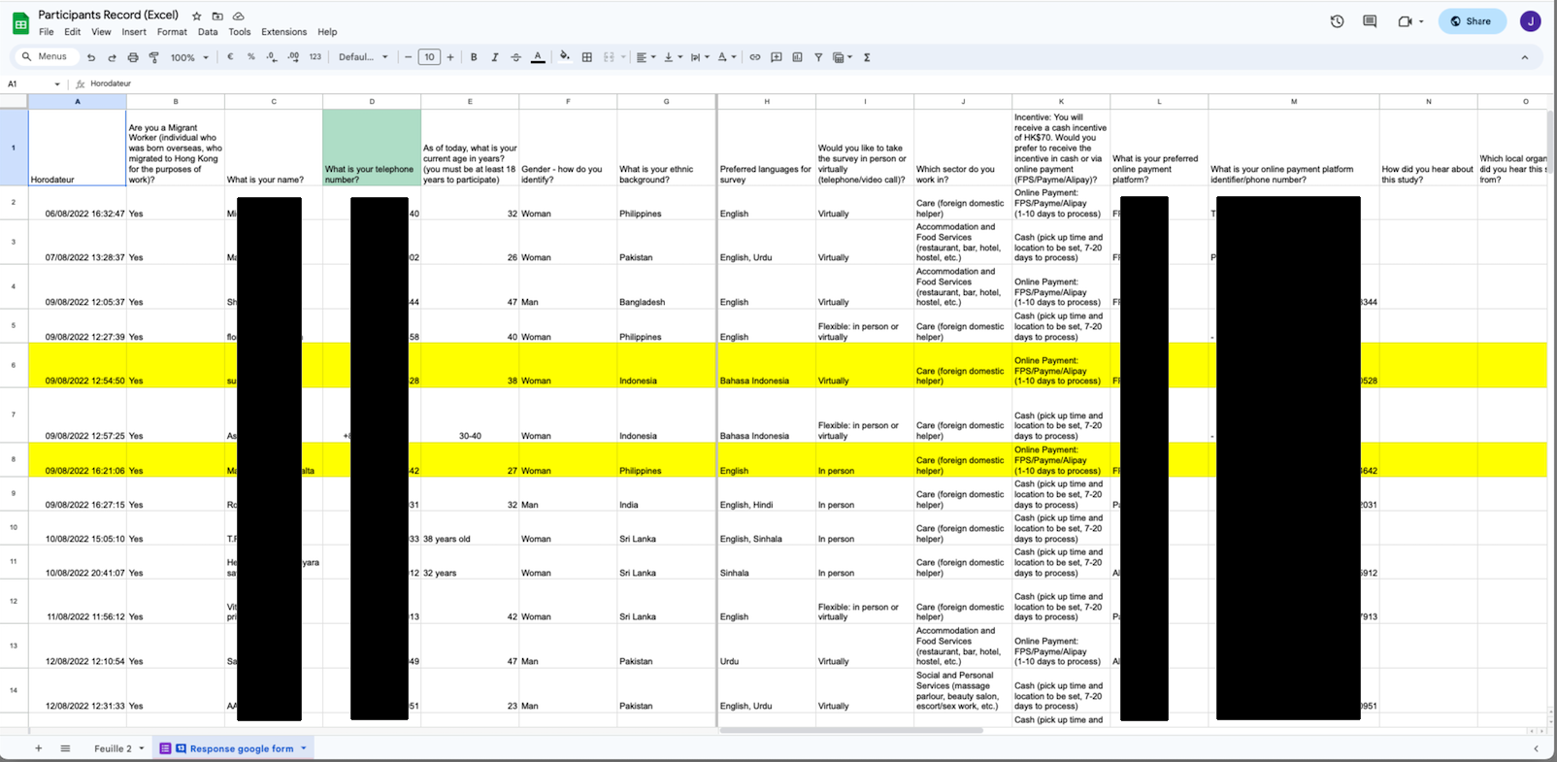The image size is (1557, 762).
Task: Open the fill color bucket
Action: coord(565,57)
